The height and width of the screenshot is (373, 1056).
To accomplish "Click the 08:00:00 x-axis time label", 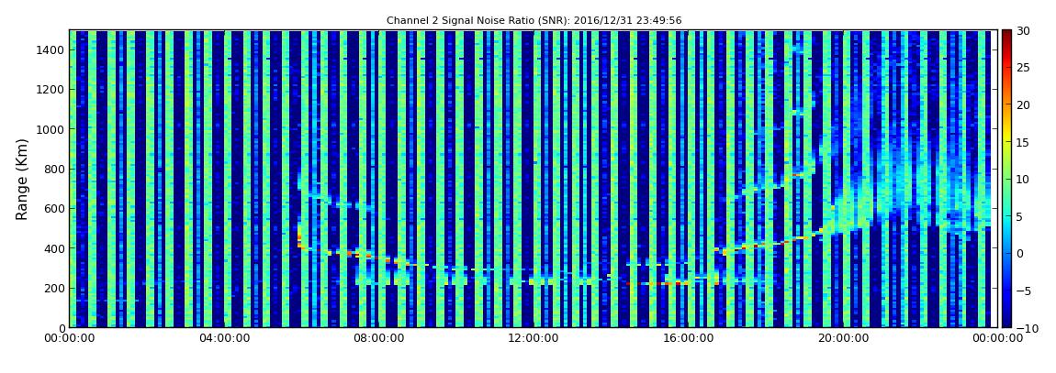I will pyautogui.click(x=378, y=338).
